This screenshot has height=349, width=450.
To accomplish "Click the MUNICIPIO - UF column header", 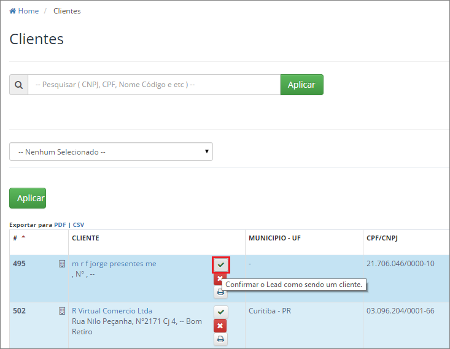I will 274,238.
